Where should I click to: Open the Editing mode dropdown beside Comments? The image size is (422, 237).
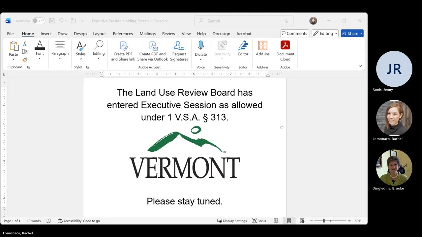tap(325, 33)
